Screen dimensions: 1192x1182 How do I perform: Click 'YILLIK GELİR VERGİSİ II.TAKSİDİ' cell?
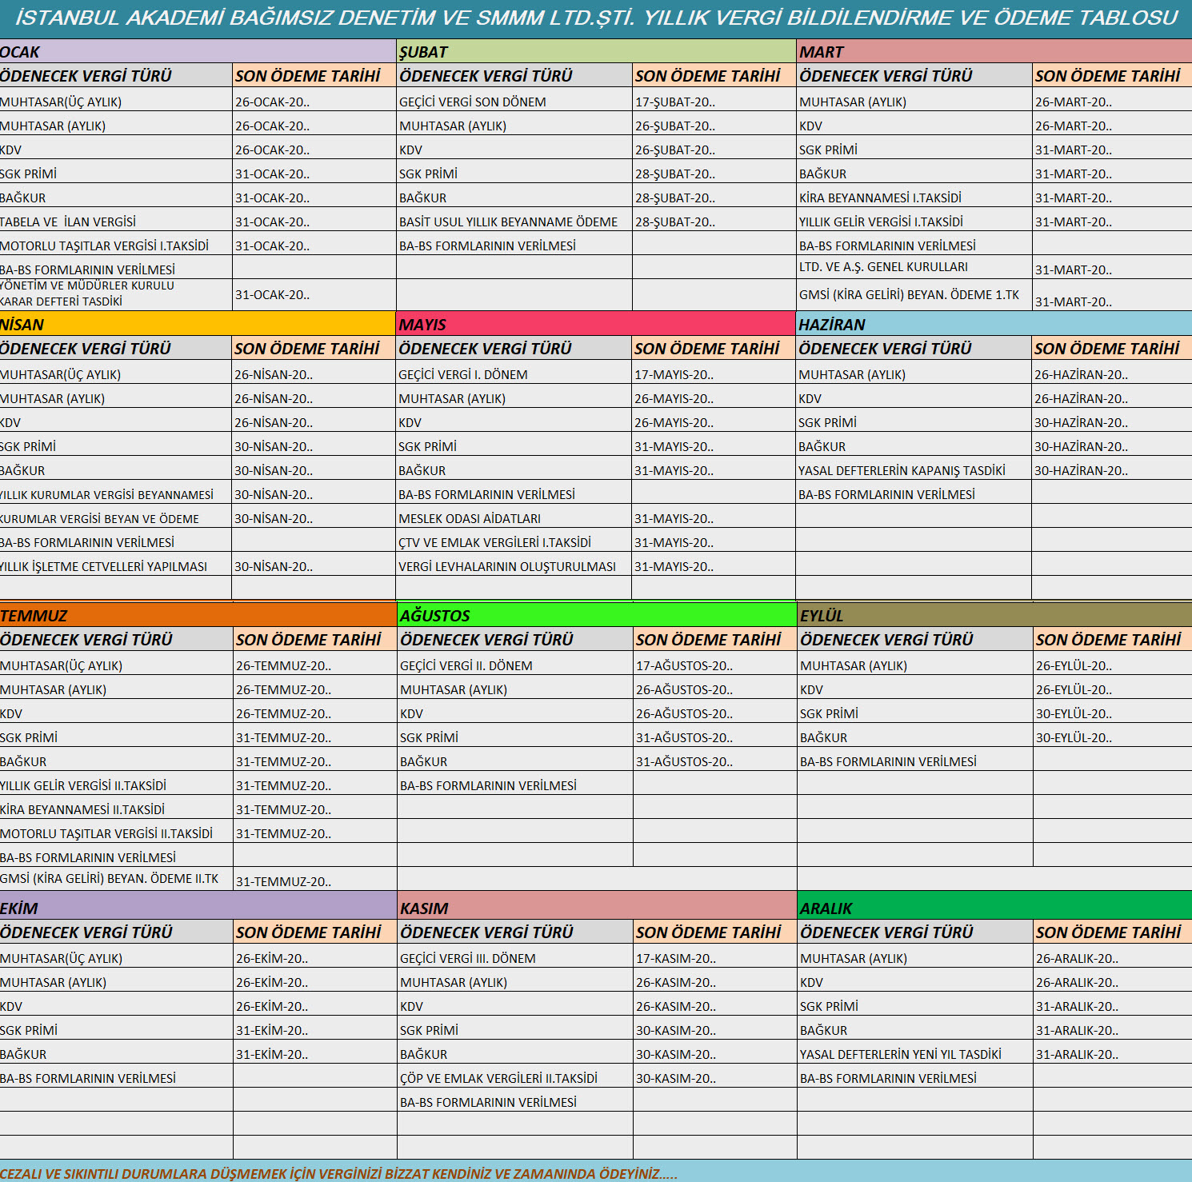point(117,785)
